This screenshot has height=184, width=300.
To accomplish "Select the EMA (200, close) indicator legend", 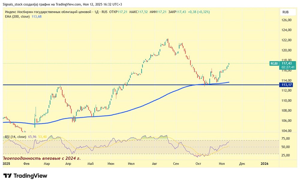I will [x=17, y=16].
